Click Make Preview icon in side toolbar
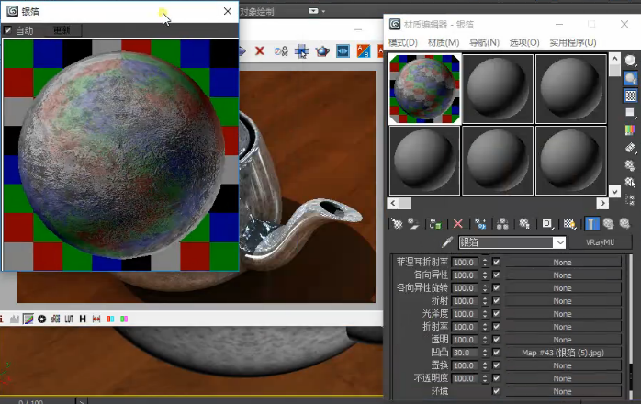The image size is (641, 404). click(x=630, y=148)
